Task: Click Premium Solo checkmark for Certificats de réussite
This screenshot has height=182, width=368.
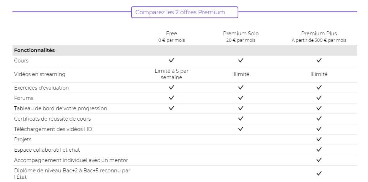Action: [x=241, y=118]
